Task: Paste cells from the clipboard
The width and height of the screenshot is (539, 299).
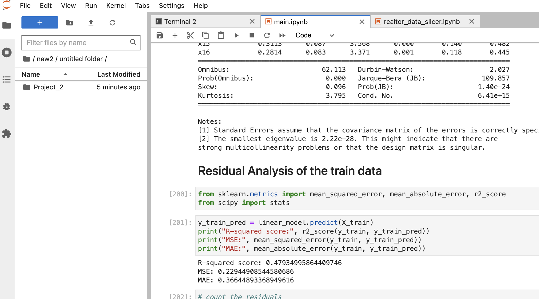Action: [x=221, y=35]
